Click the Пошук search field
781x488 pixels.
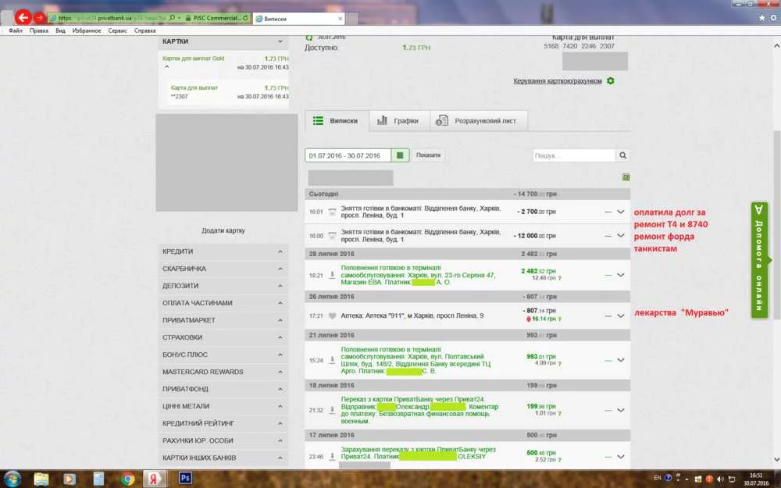click(574, 155)
